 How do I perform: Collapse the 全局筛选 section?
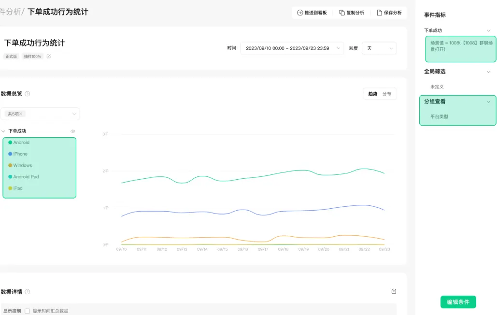pyautogui.click(x=488, y=72)
